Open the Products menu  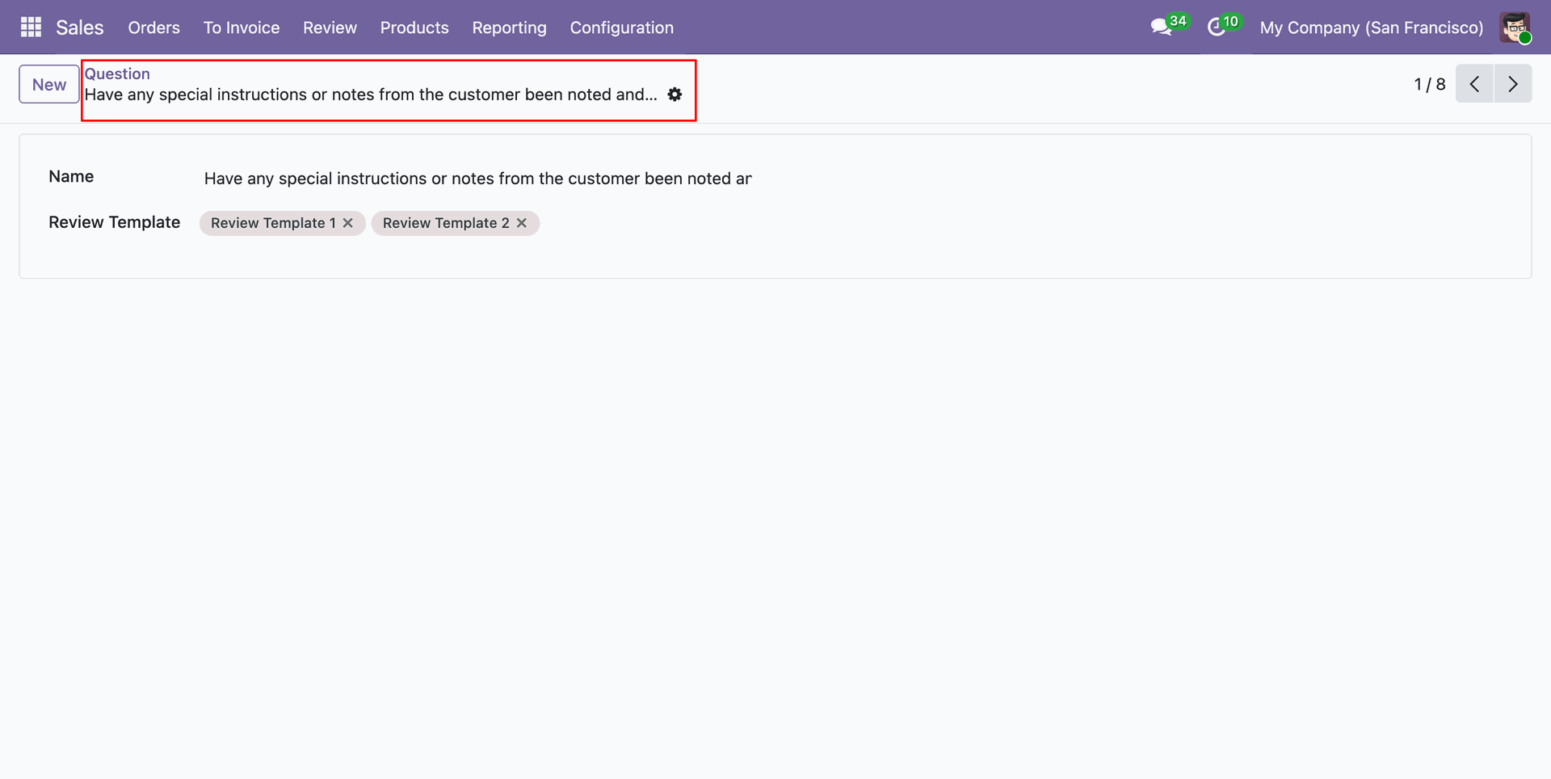[414, 27]
